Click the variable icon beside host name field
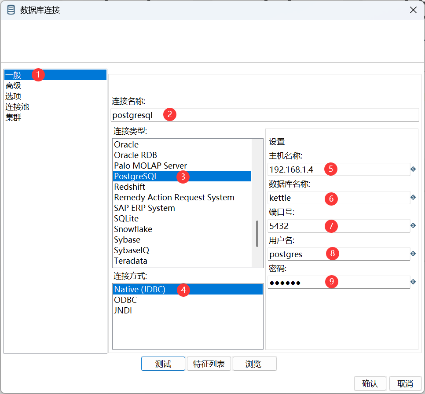 (x=413, y=169)
